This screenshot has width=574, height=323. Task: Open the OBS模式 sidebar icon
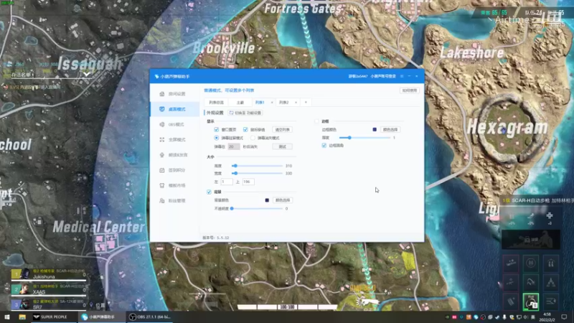tap(162, 124)
